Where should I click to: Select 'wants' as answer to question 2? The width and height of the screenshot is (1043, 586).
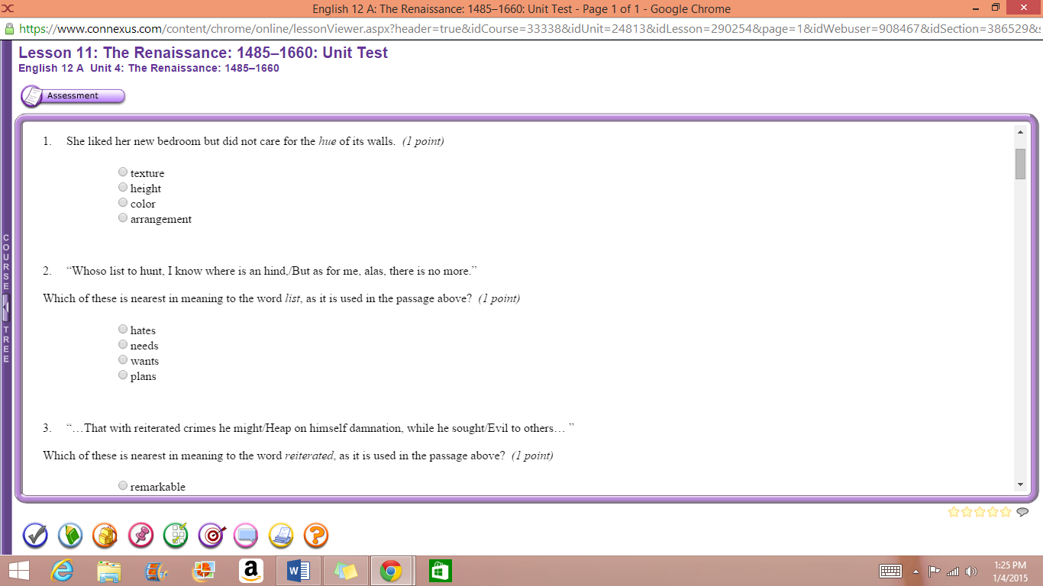pos(123,359)
